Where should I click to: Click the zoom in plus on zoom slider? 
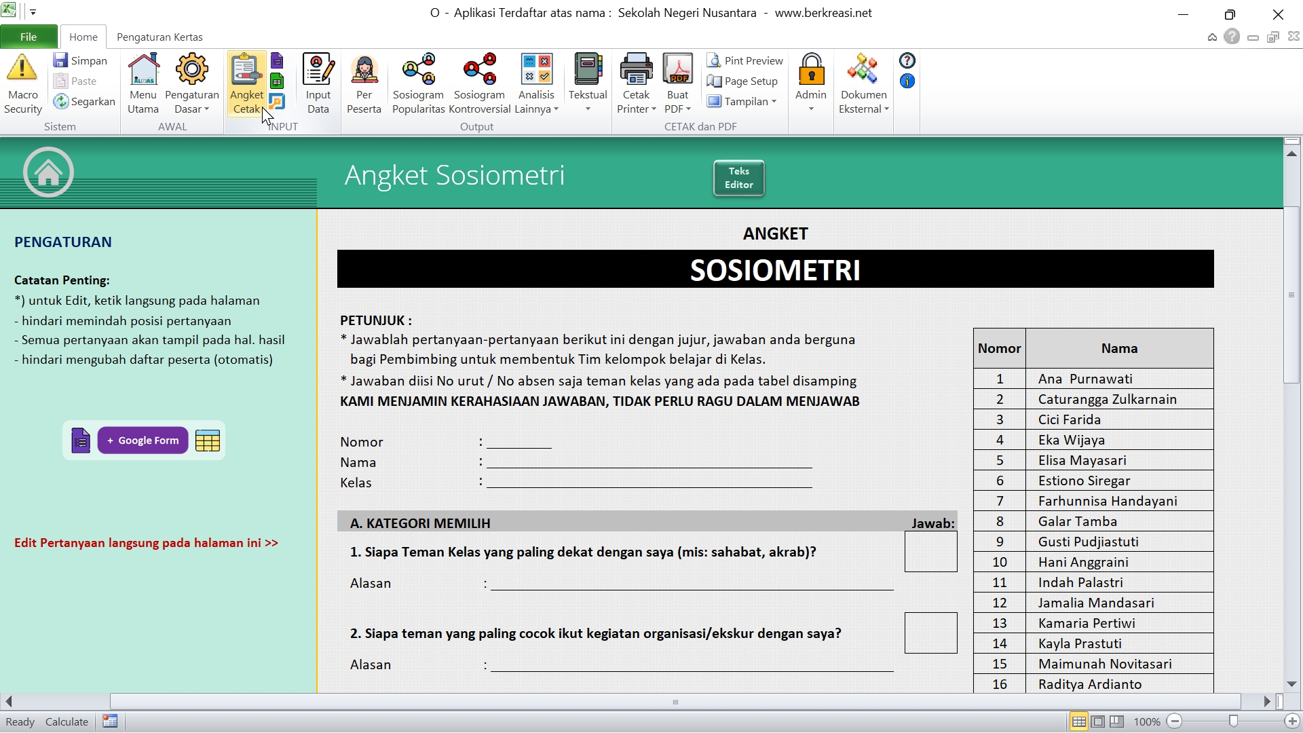1292,721
